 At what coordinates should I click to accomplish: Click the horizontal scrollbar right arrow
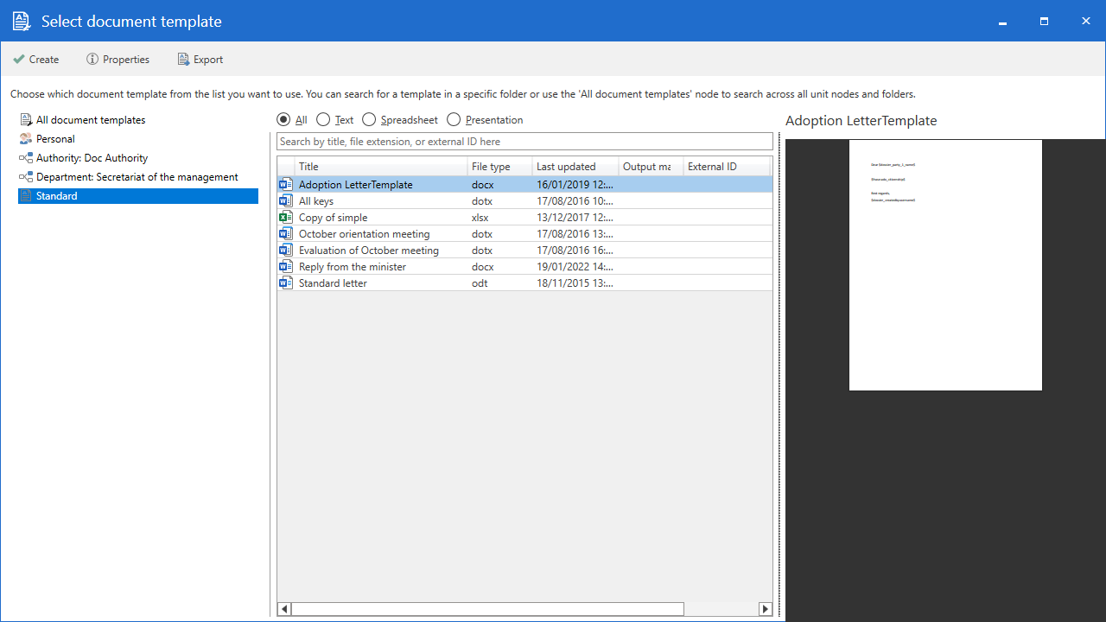[766, 609]
